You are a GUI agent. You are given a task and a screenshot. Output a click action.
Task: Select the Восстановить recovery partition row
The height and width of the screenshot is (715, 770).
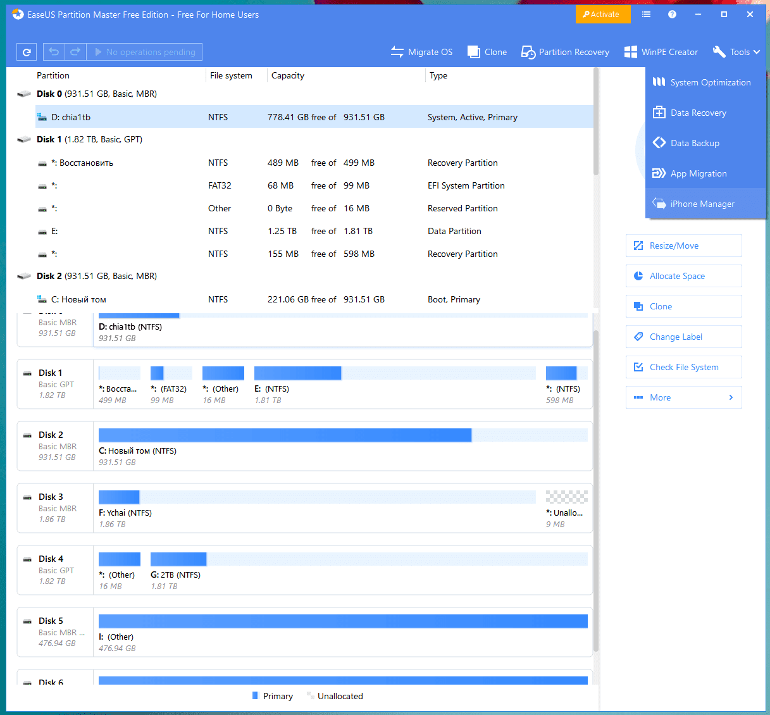pos(314,163)
